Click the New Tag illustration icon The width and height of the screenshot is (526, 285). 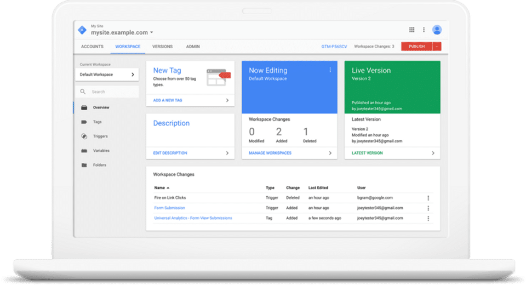pos(219,77)
